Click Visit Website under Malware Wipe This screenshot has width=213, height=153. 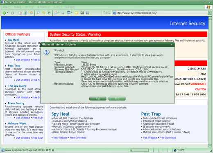click(x=23, y=138)
